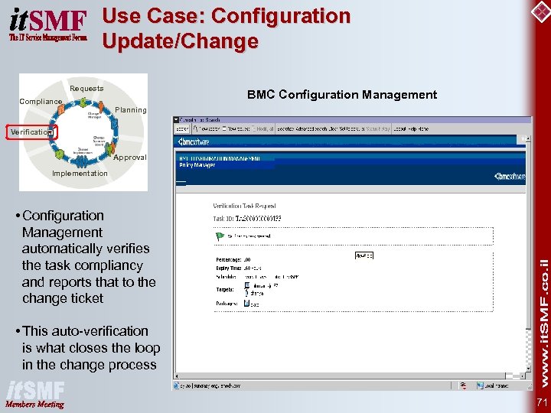The height and width of the screenshot is (413, 551).
Task: Click the Implementation label in lifecycle diagram
Action: (80, 173)
